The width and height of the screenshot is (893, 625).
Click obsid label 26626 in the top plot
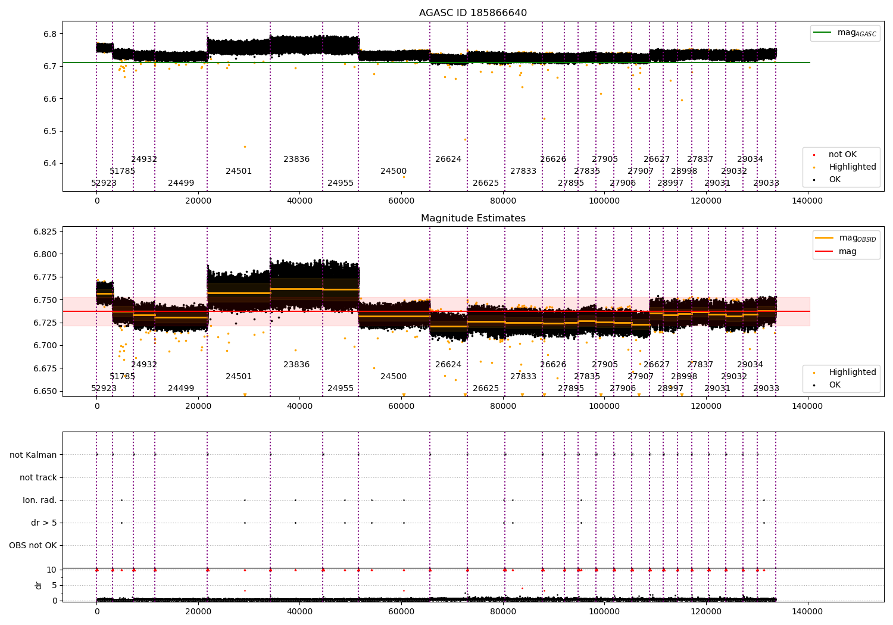point(553,160)
